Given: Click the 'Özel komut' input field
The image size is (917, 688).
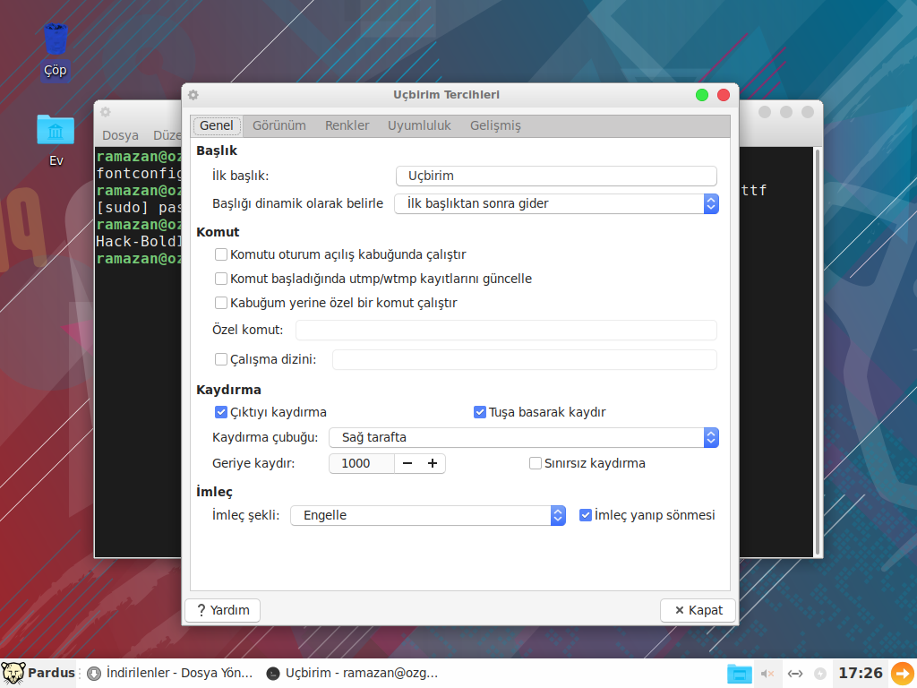Looking at the screenshot, I should (506, 330).
